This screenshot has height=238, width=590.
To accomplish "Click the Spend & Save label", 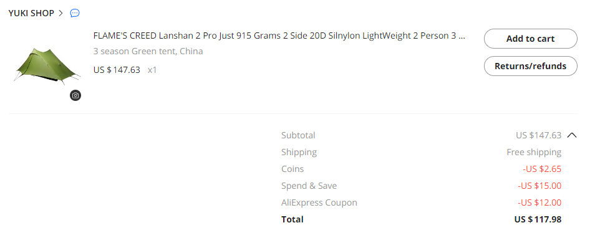I will pyautogui.click(x=309, y=186).
